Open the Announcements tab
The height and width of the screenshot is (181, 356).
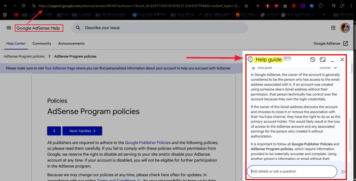(71, 43)
